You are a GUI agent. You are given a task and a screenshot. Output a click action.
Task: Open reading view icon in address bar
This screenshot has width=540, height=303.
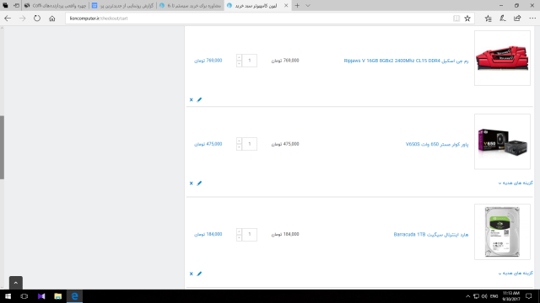(x=456, y=19)
